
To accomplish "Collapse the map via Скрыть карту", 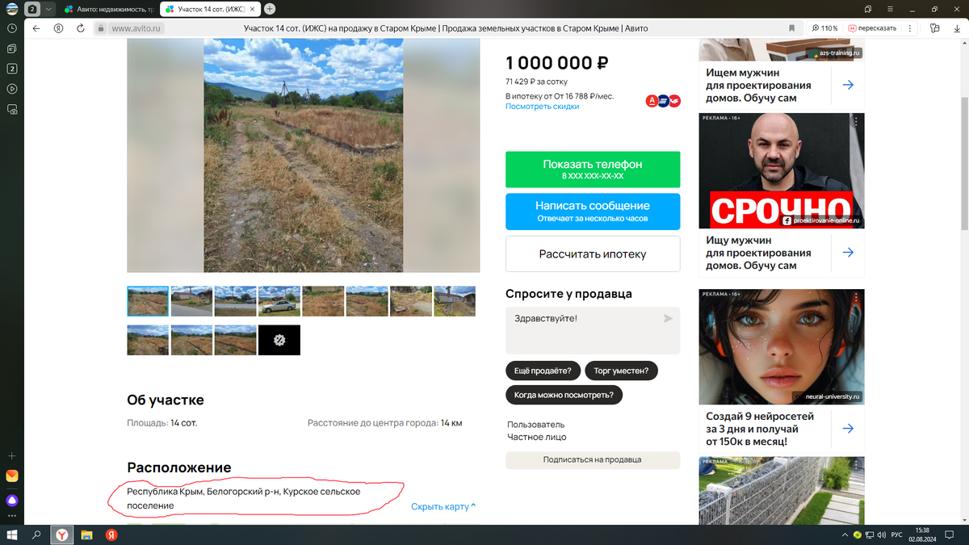I will [x=443, y=506].
